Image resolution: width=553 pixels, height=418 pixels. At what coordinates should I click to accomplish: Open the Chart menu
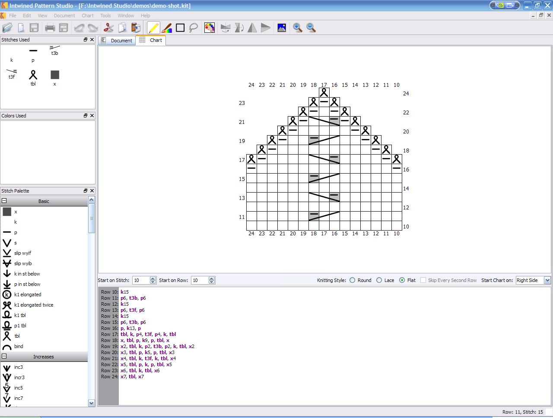coord(88,16)
